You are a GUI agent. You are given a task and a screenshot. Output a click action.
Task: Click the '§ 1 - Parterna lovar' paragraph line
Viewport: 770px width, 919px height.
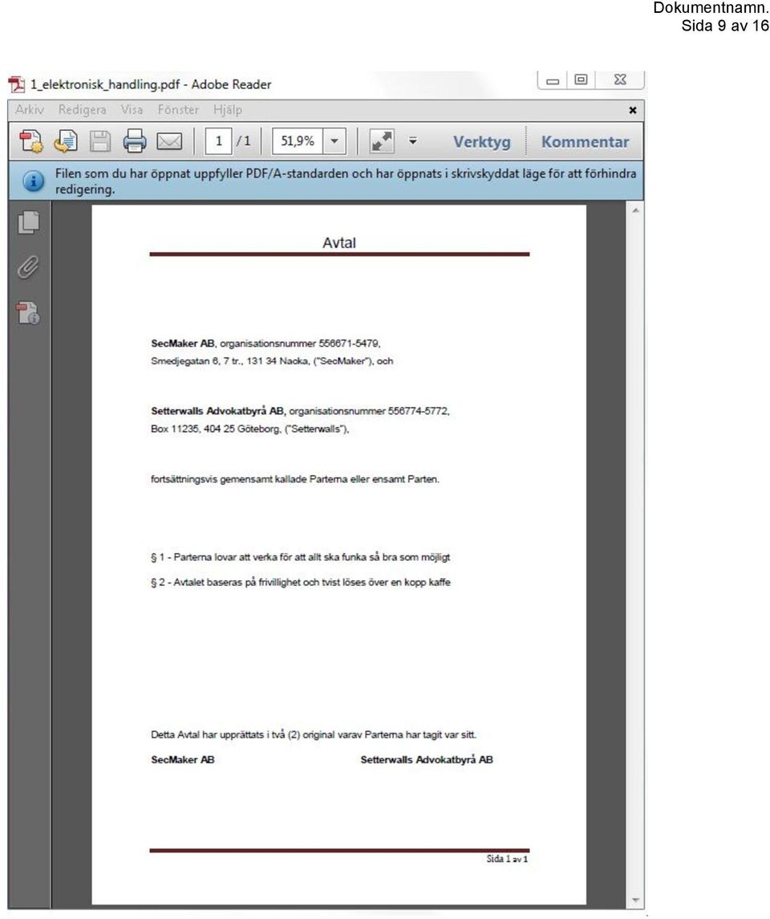point(301,557)
